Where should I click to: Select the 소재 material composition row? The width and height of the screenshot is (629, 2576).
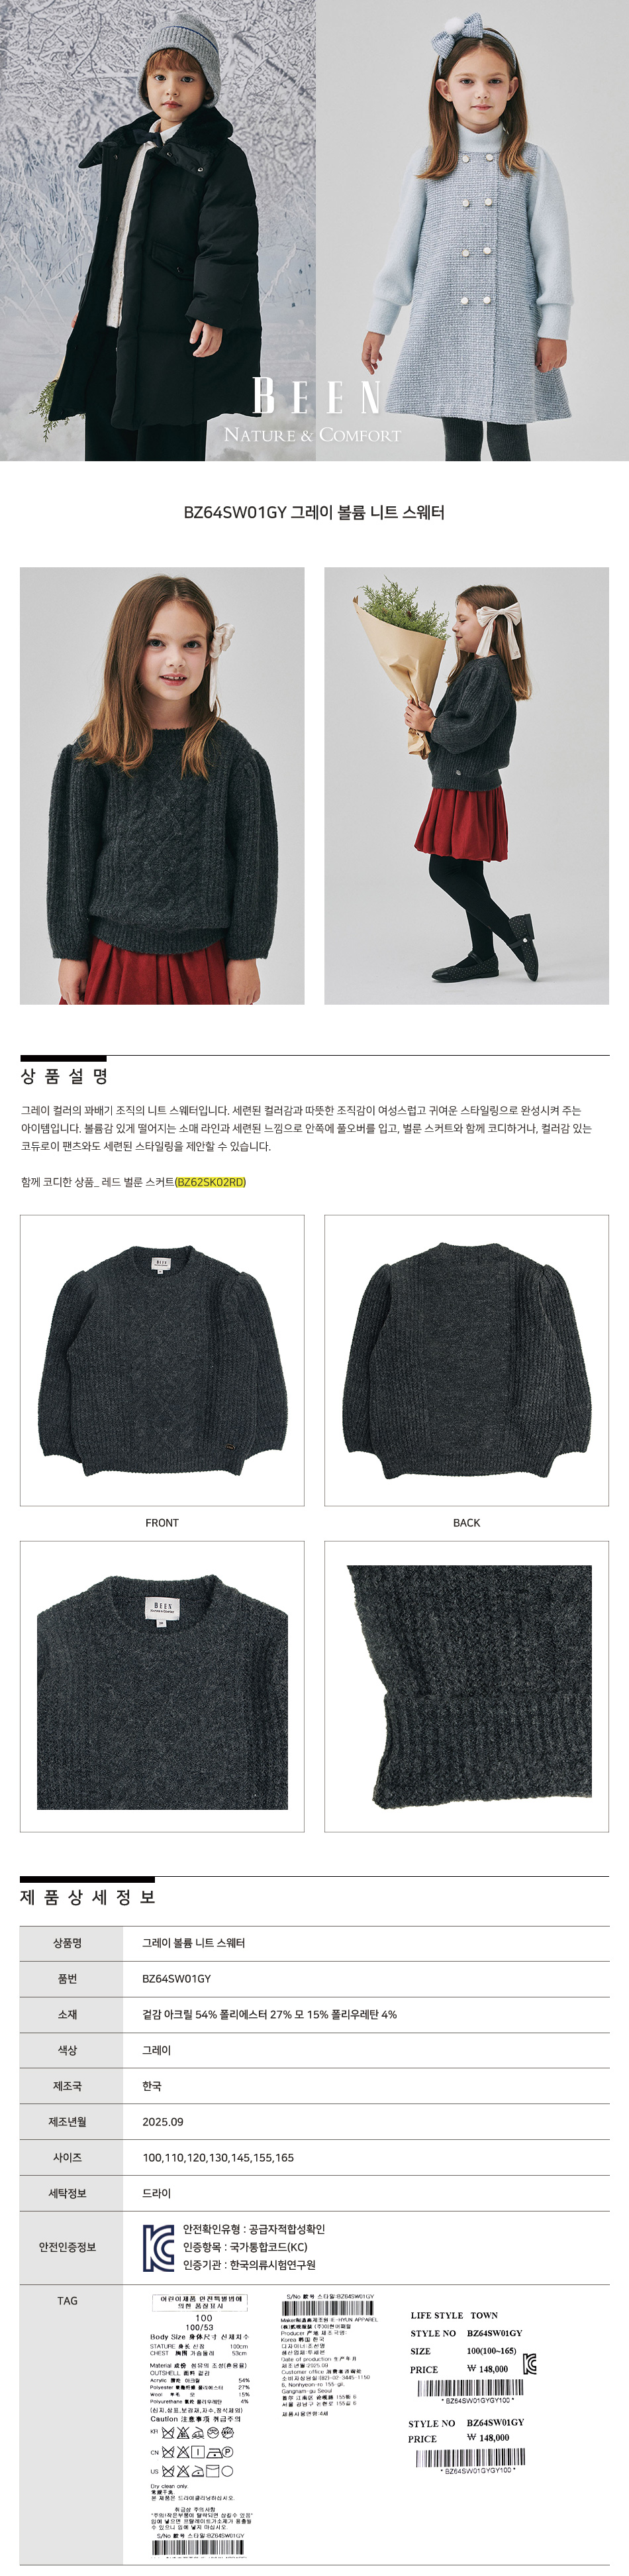pyautogui.click(x=314, y=2014)
